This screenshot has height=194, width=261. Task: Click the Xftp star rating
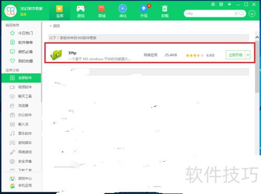[x=195, y=55]
